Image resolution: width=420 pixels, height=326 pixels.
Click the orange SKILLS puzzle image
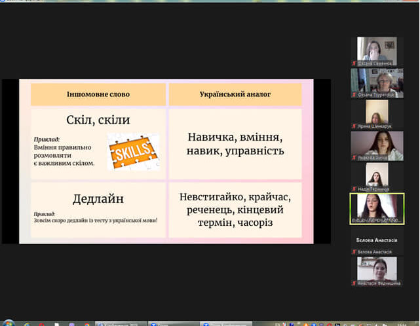tap(133, 152)
